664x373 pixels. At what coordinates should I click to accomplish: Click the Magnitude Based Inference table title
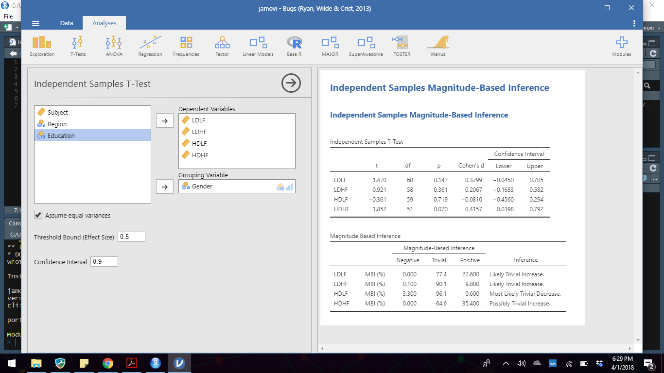tap(365, 236)
